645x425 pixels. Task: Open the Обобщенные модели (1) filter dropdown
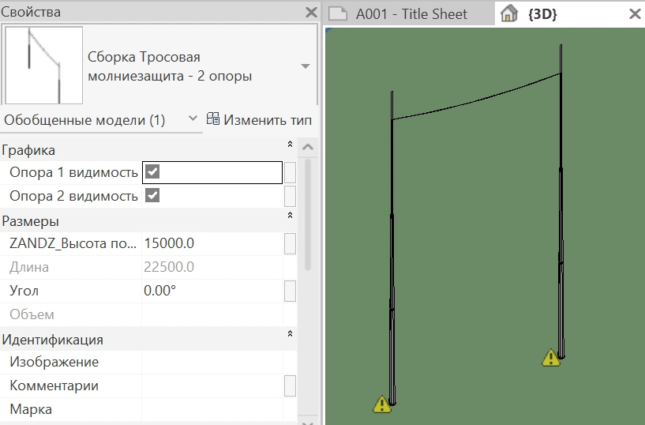[x=193, y=119]
